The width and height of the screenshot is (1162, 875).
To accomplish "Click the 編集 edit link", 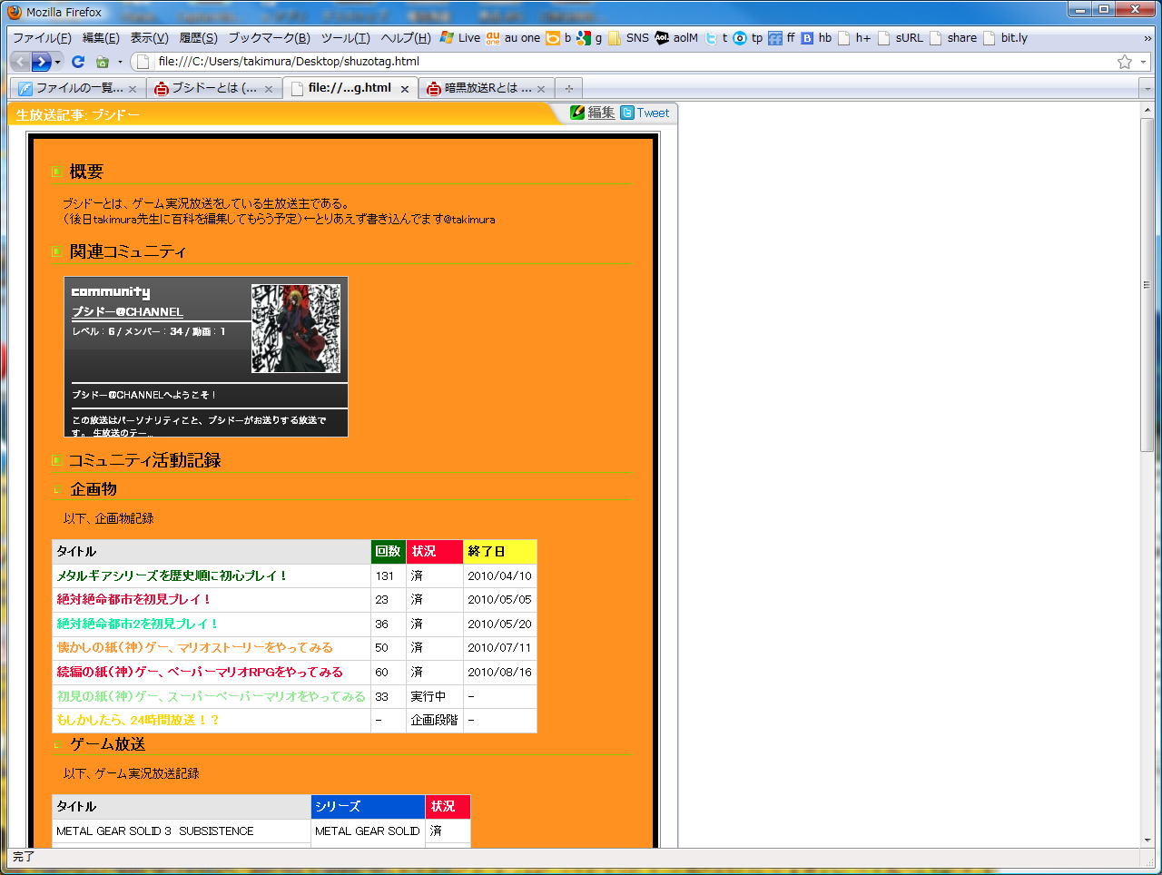I will [593, 113].
